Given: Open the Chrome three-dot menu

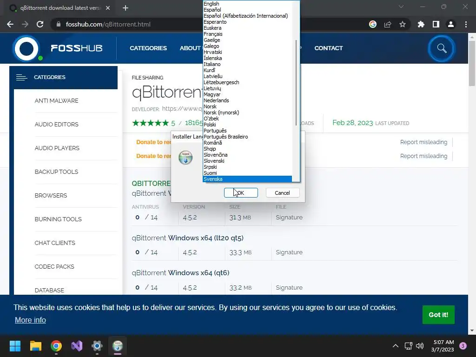Looking at the screenshot, I should [x=466, y=24].
